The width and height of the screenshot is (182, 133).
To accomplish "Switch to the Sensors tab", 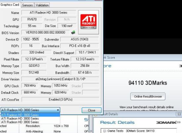I will [x=27, y=5].
